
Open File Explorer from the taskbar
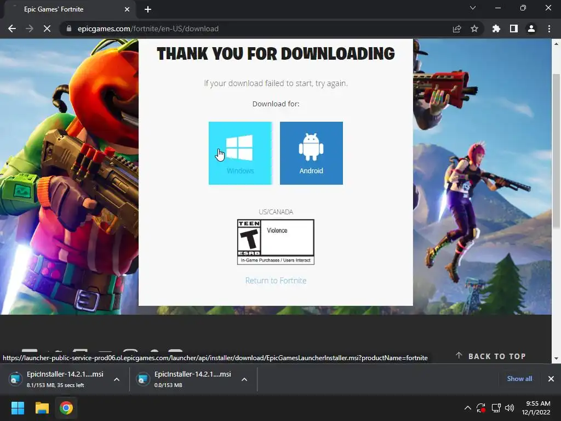(x=42, y=408)
